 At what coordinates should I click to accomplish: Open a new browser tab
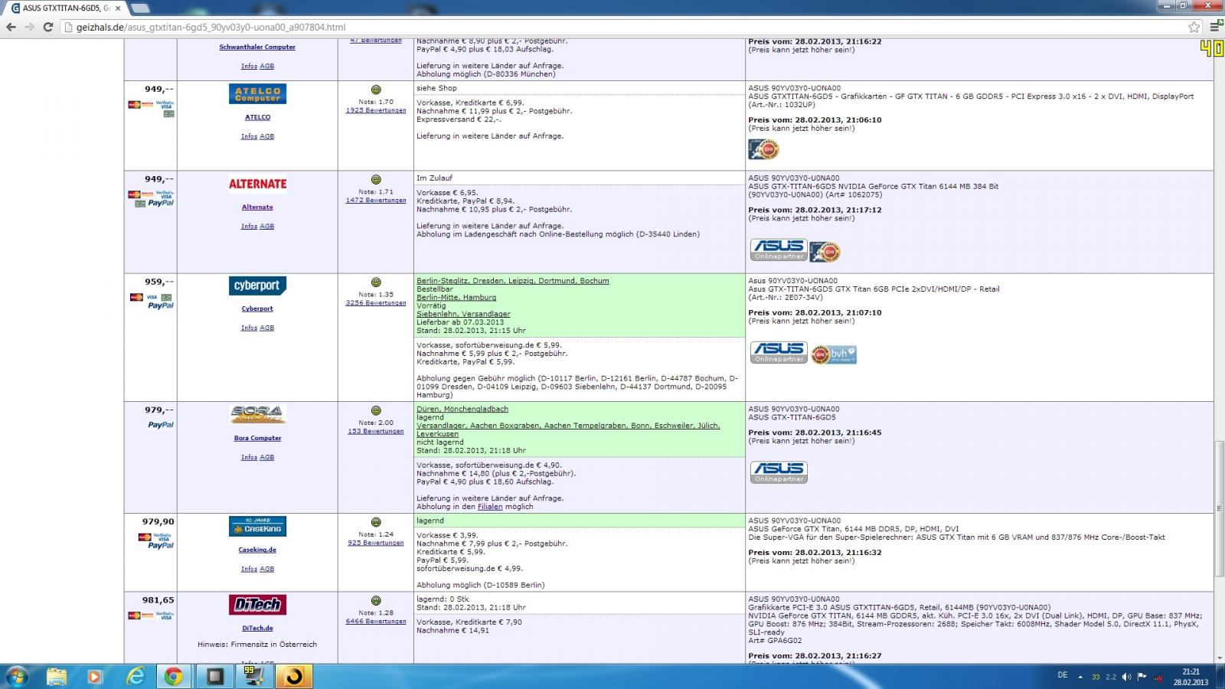click(x=140, y=8)
